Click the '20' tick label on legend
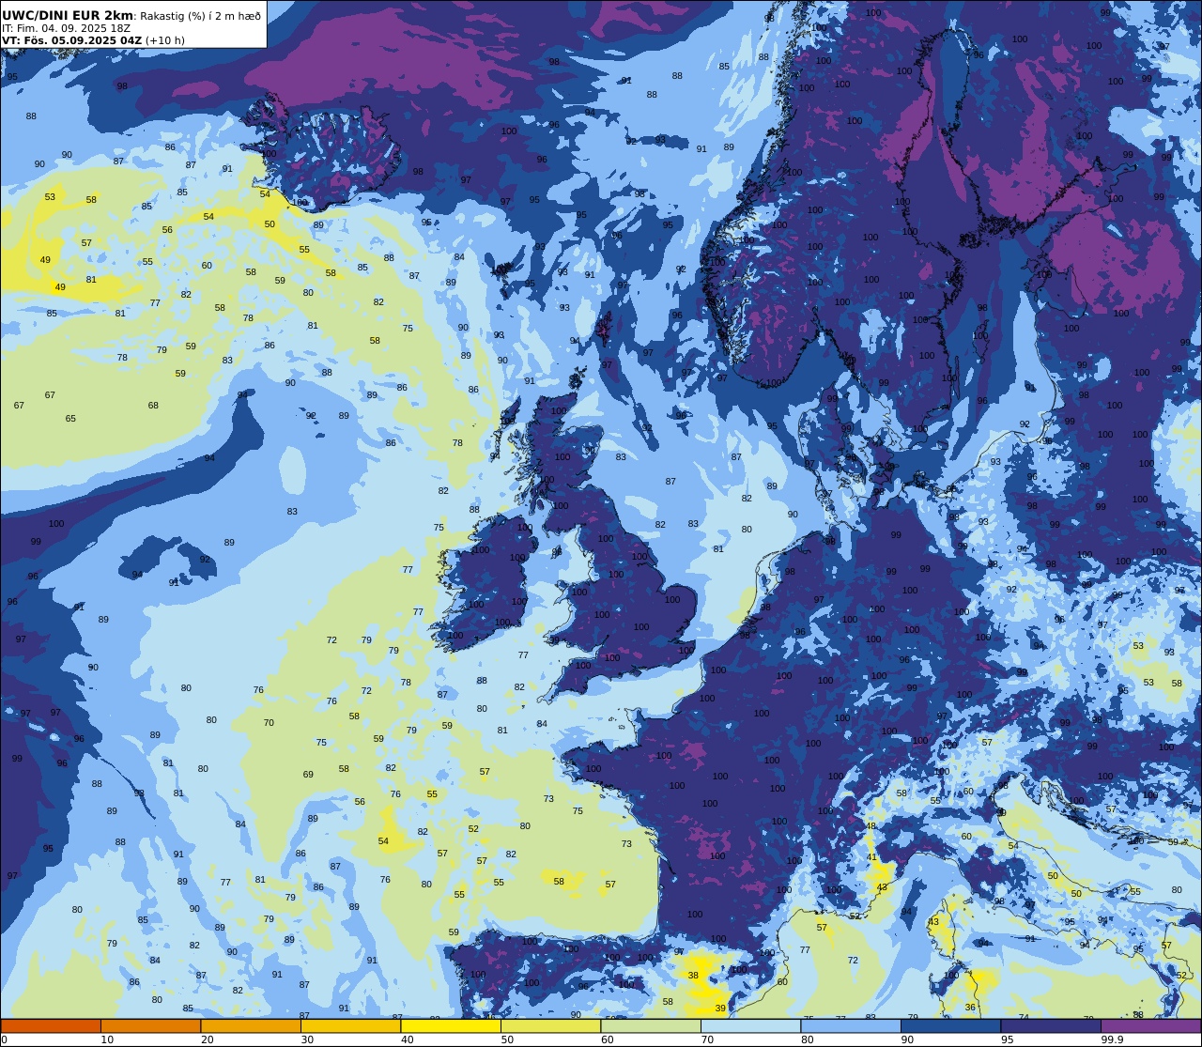 click(x=208, y=1039)
